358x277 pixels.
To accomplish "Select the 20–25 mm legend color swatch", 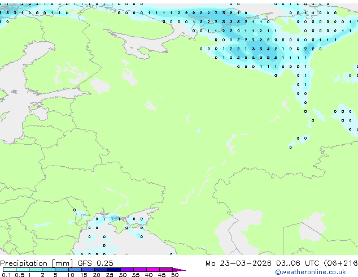I will pyautogui.click(x=101, y=270).
